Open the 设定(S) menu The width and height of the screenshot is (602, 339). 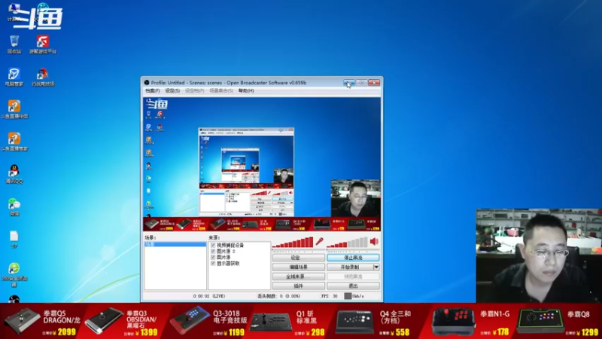tap(172, 90)
